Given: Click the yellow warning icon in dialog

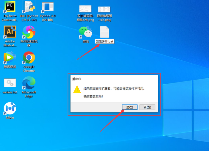Looking at the screenshot, I should pyautogui.click(x=77, y=89).
